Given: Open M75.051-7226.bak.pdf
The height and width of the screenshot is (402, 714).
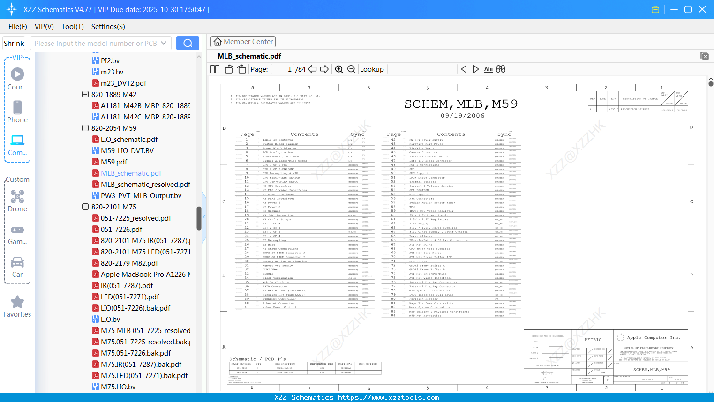Looking at the screenshot, I should click(131, 353).
